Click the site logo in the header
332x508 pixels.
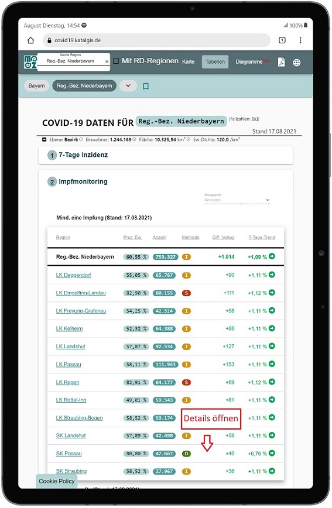pyautogui.click(x=30, y=62)
